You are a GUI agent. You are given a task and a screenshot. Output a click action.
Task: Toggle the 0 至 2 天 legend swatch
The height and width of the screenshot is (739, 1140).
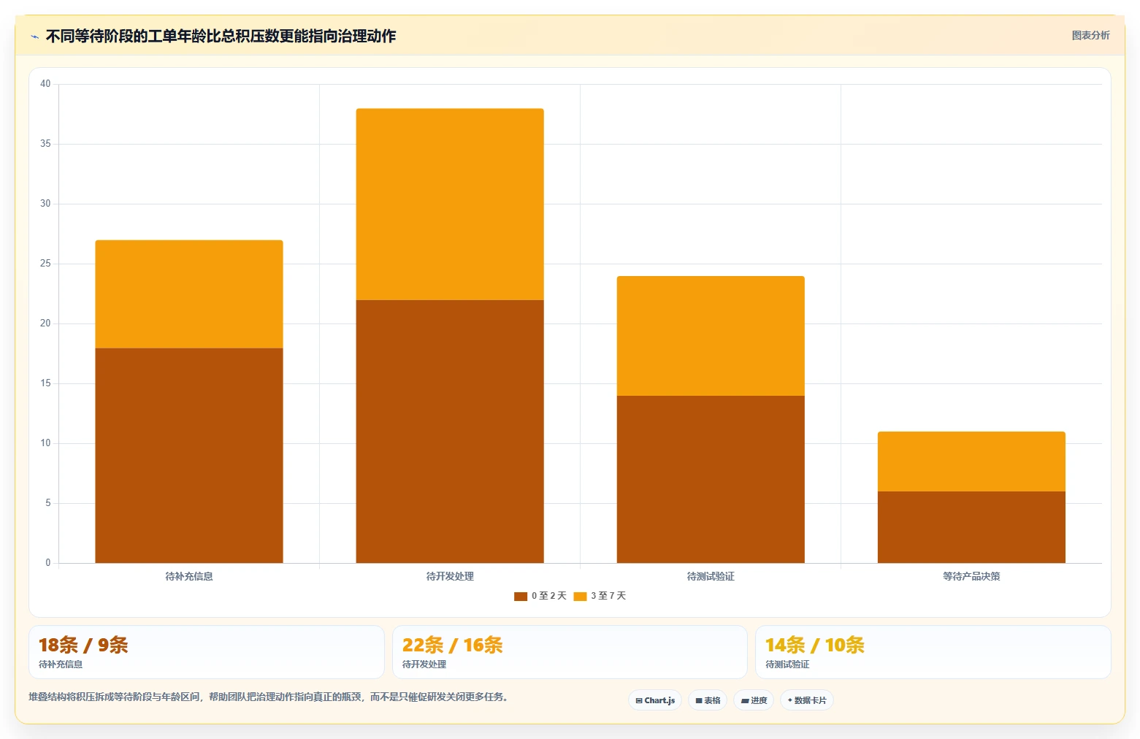pyautogui.click(x=520, y=596)
